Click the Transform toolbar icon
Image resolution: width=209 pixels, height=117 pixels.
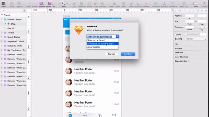click(81, 3)
